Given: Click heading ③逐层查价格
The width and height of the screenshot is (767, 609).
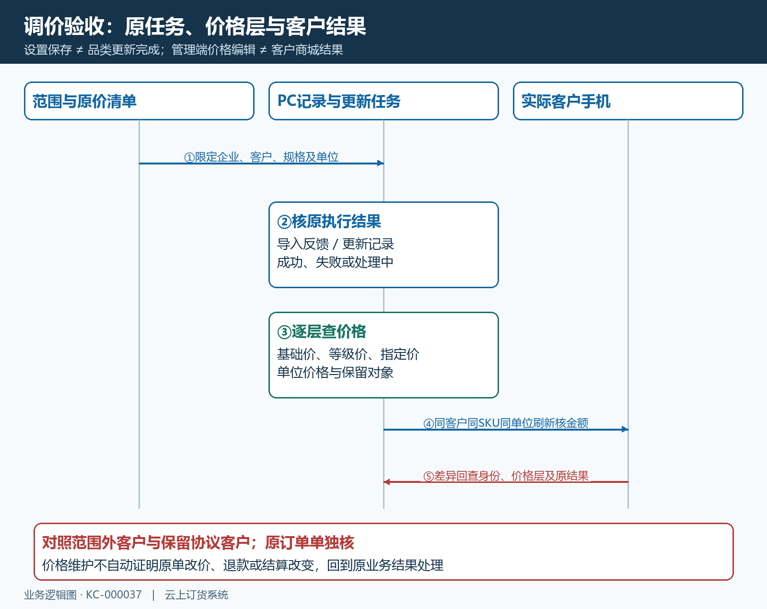Looking at the screenshot, I should coord(322,332).
